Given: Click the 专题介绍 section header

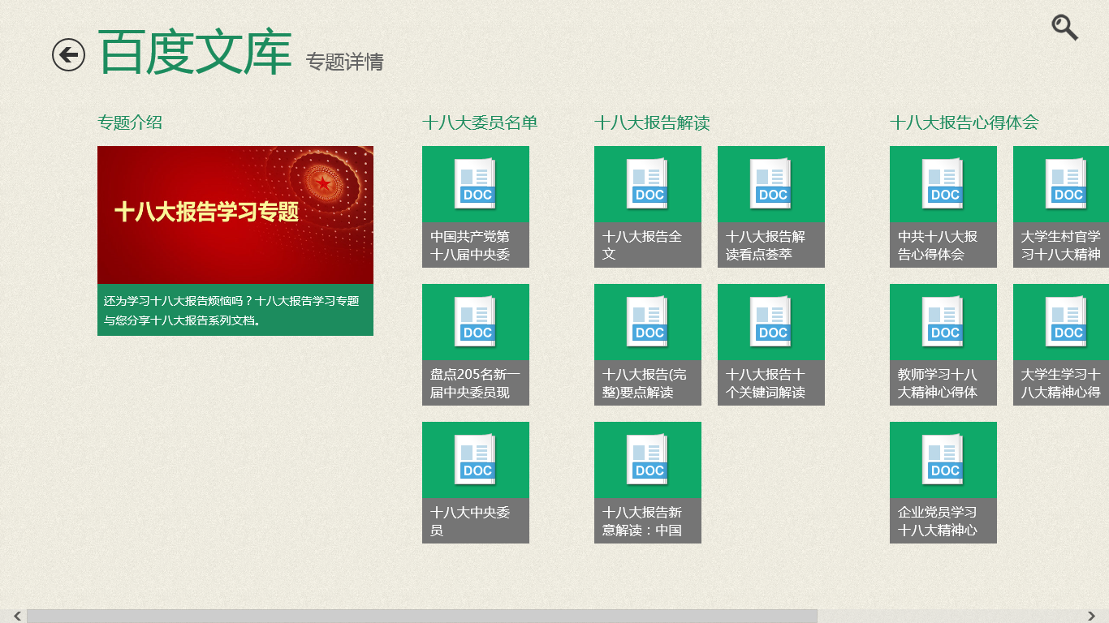Looking at the screenshot, I should coord(130,122).
